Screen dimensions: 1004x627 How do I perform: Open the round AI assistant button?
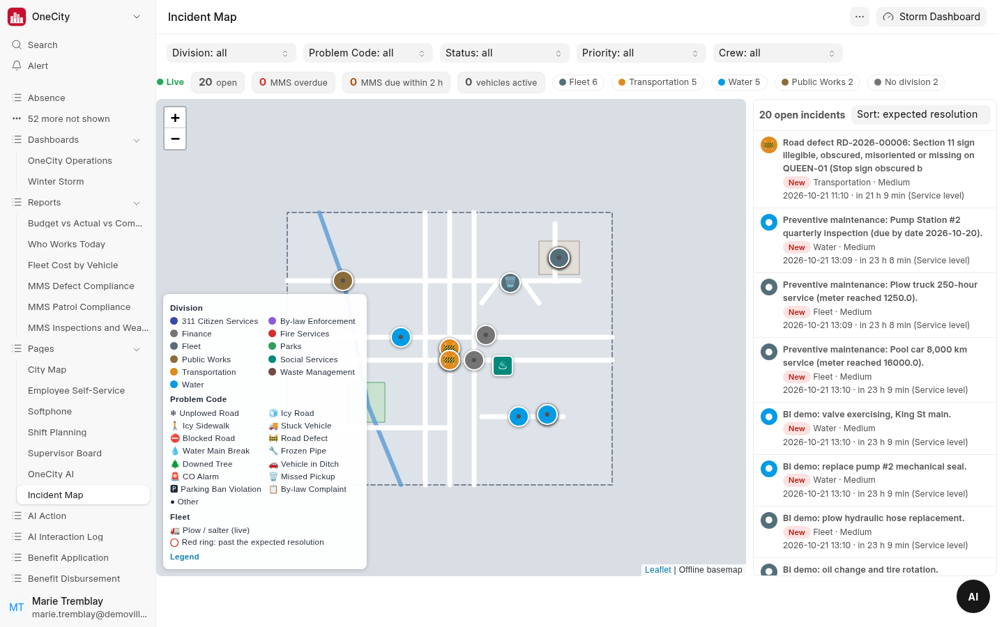[x=973, y=596]
